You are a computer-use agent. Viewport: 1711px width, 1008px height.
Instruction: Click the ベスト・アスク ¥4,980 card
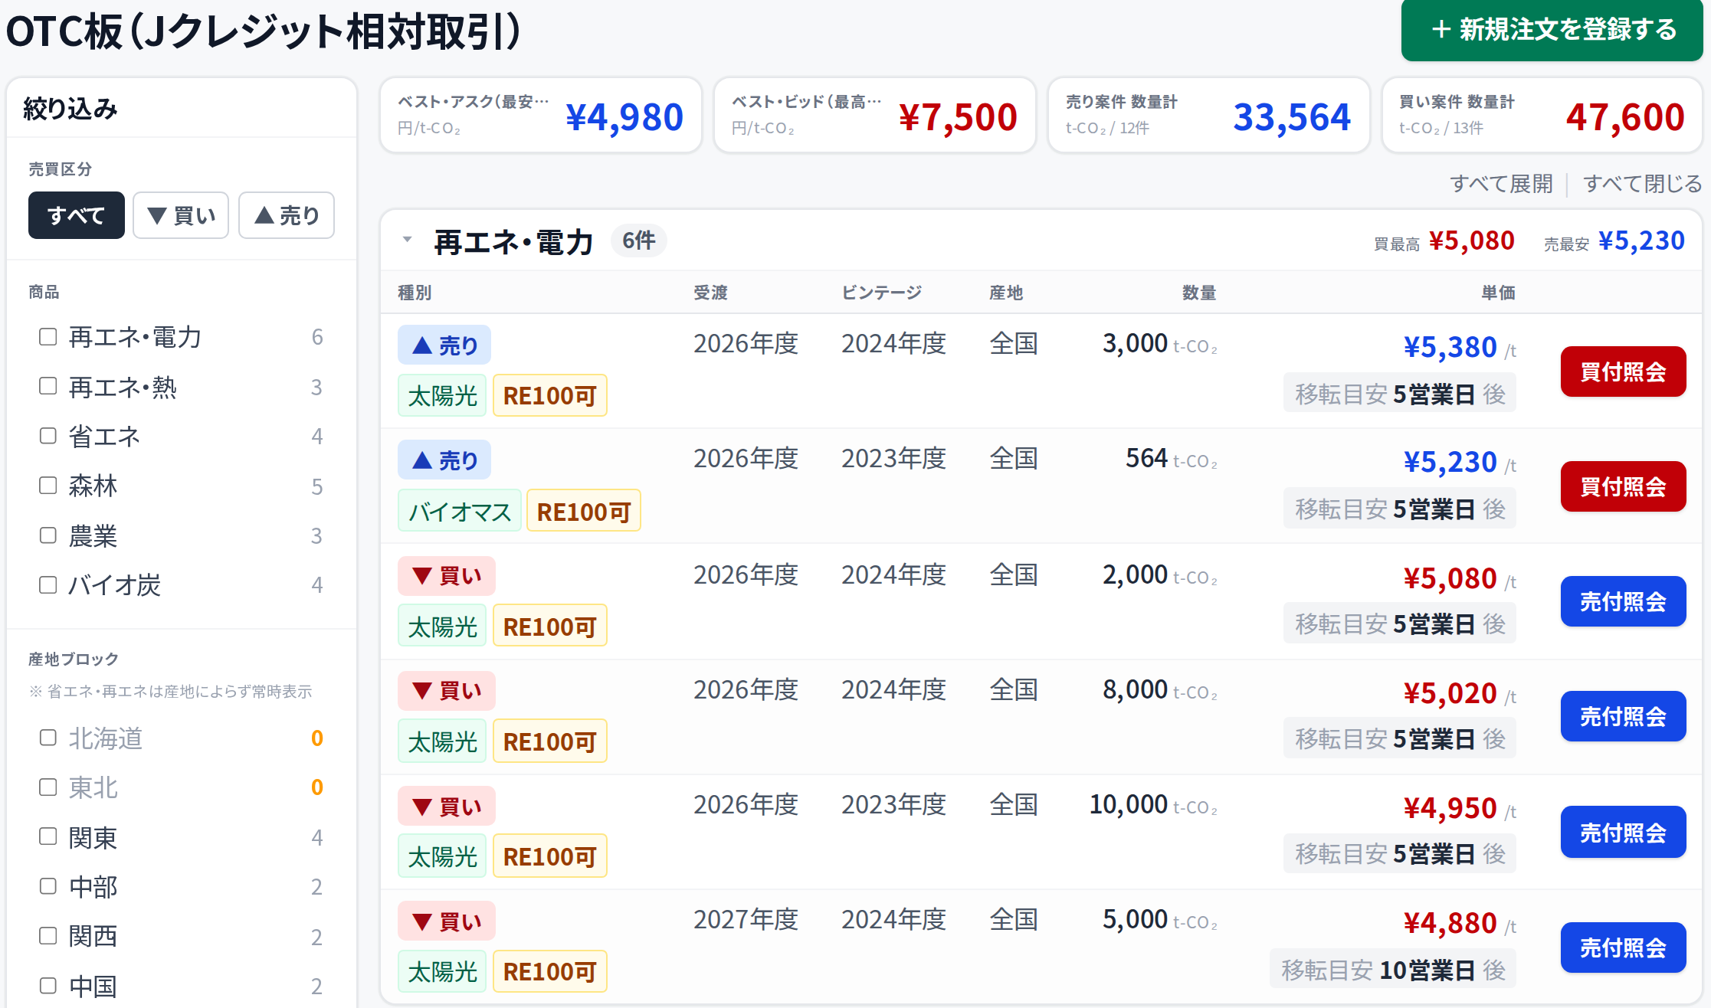click(541, 115)
